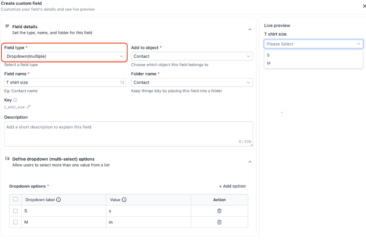The image size is (366, 240).
Task: Click into the Description text area
Action: 128,134
